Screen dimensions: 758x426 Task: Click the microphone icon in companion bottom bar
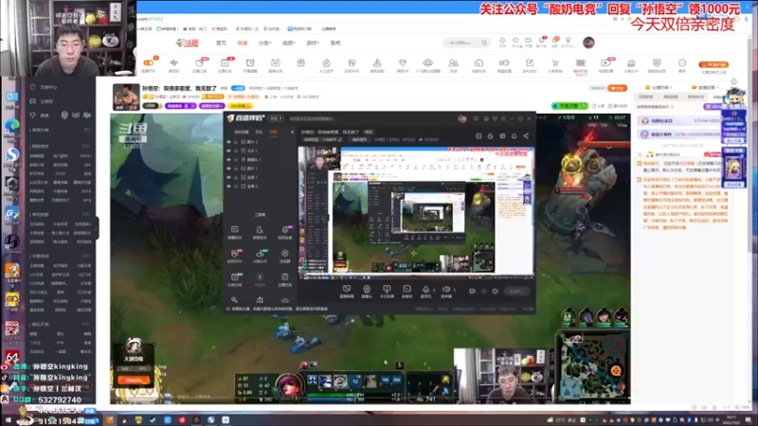425,289
